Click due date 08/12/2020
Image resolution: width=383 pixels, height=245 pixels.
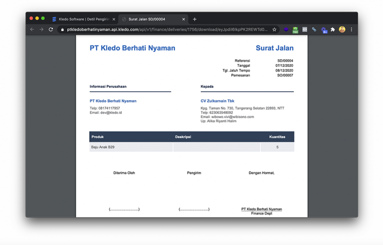(284, 71)
